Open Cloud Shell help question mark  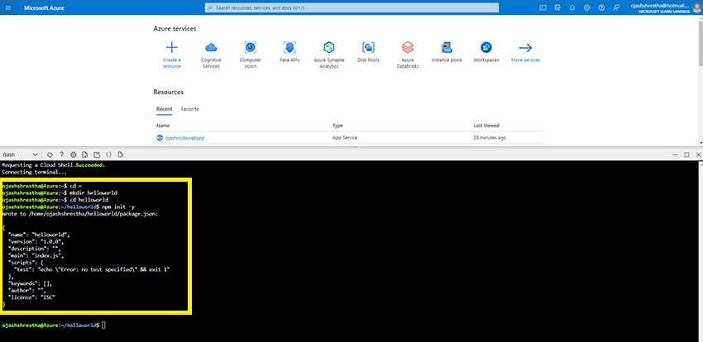tap(61, 154)
